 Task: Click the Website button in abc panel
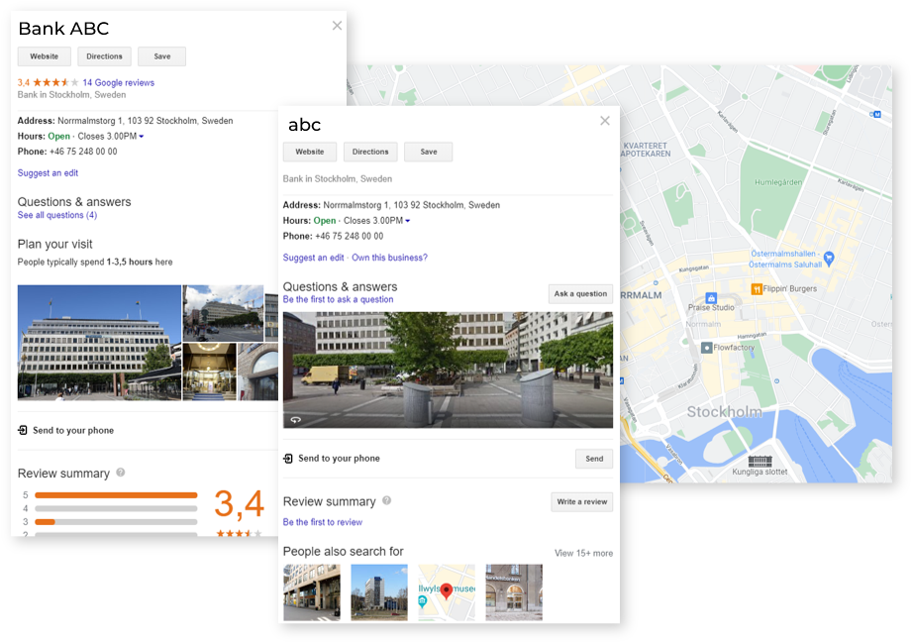[x=310, y=152]
